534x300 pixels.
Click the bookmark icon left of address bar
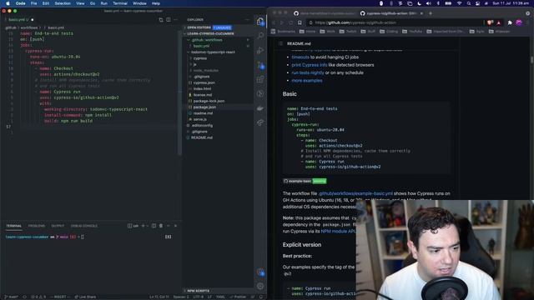pos(300,22)
